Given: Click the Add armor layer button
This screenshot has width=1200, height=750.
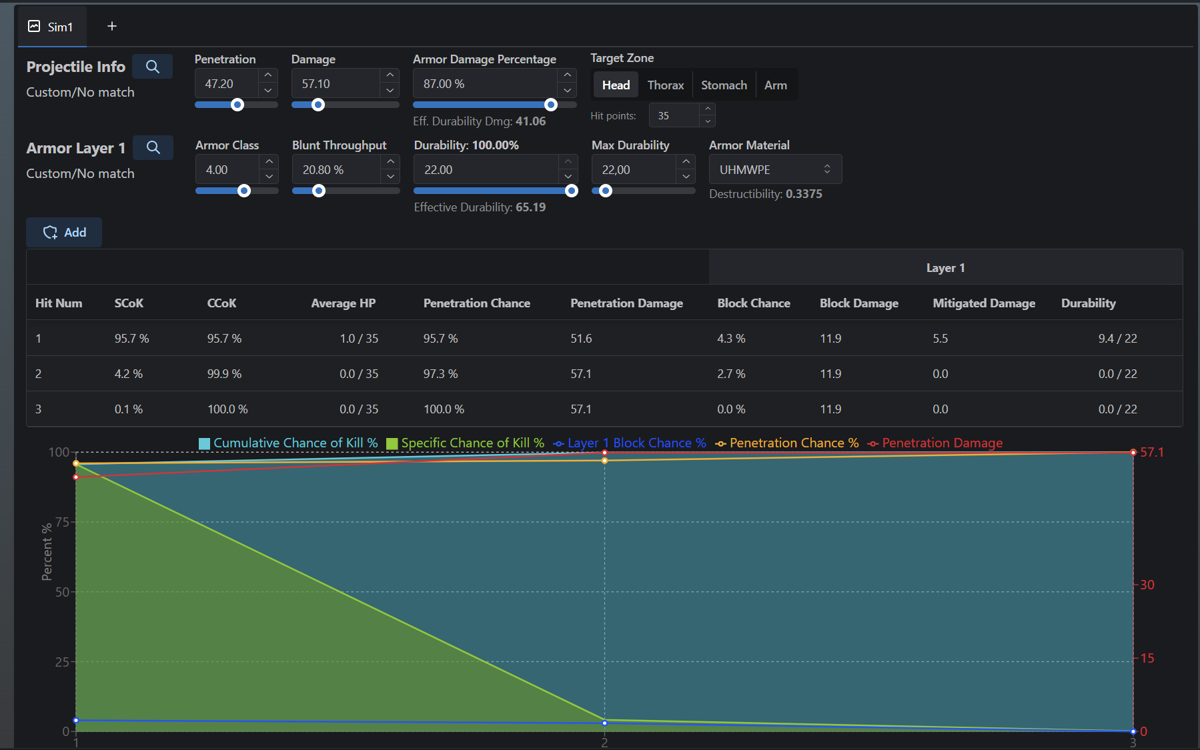Looking at the screenshot, I should (64, 232).
